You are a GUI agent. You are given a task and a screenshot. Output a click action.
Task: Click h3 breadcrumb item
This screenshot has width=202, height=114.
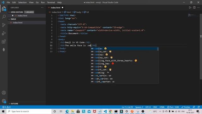[87, 12]
